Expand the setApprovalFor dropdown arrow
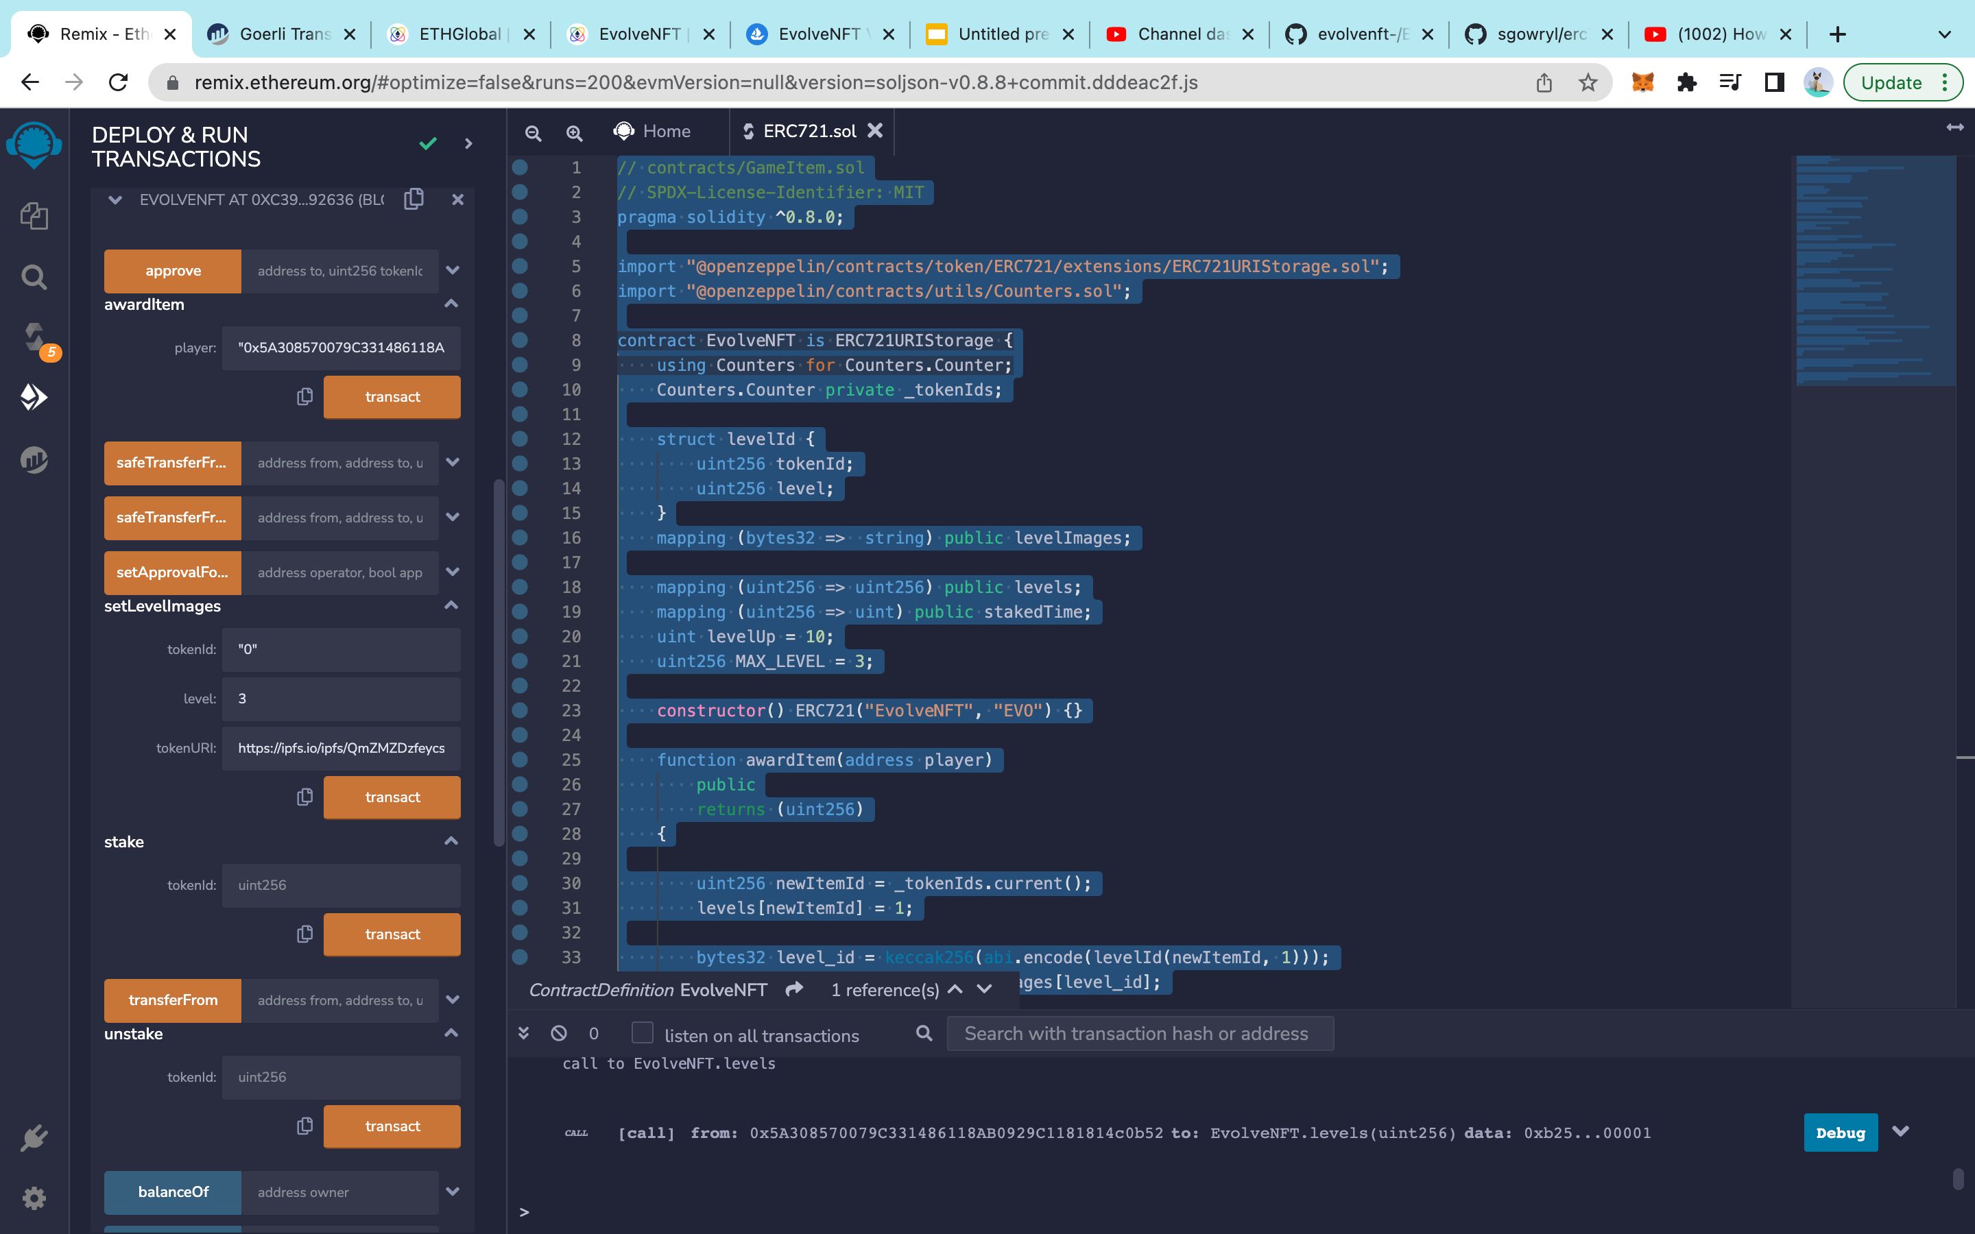Viewport: 1975px width, 1234px height. (452, 572)
